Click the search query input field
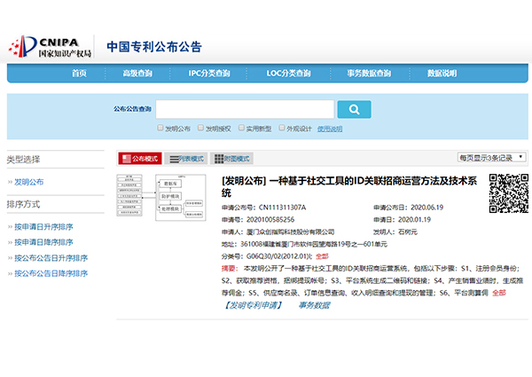Screen dimensions: 532x377 [244, 109]
